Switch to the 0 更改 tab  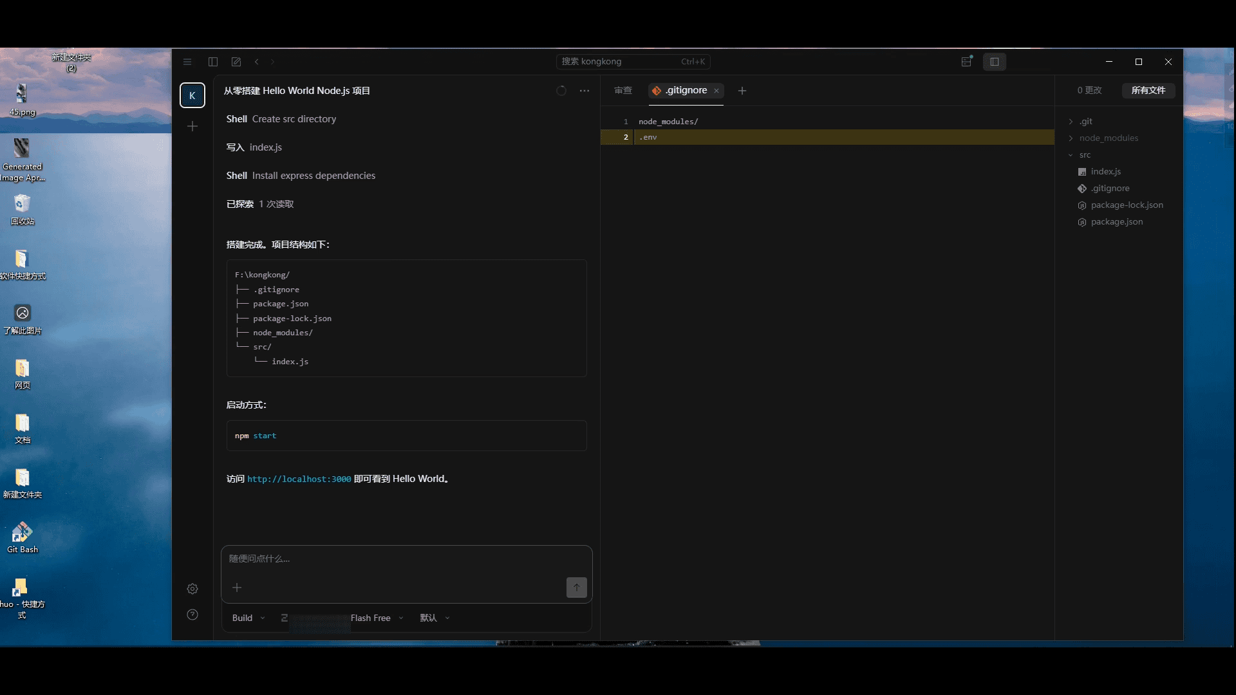(x=1089, y=91)
